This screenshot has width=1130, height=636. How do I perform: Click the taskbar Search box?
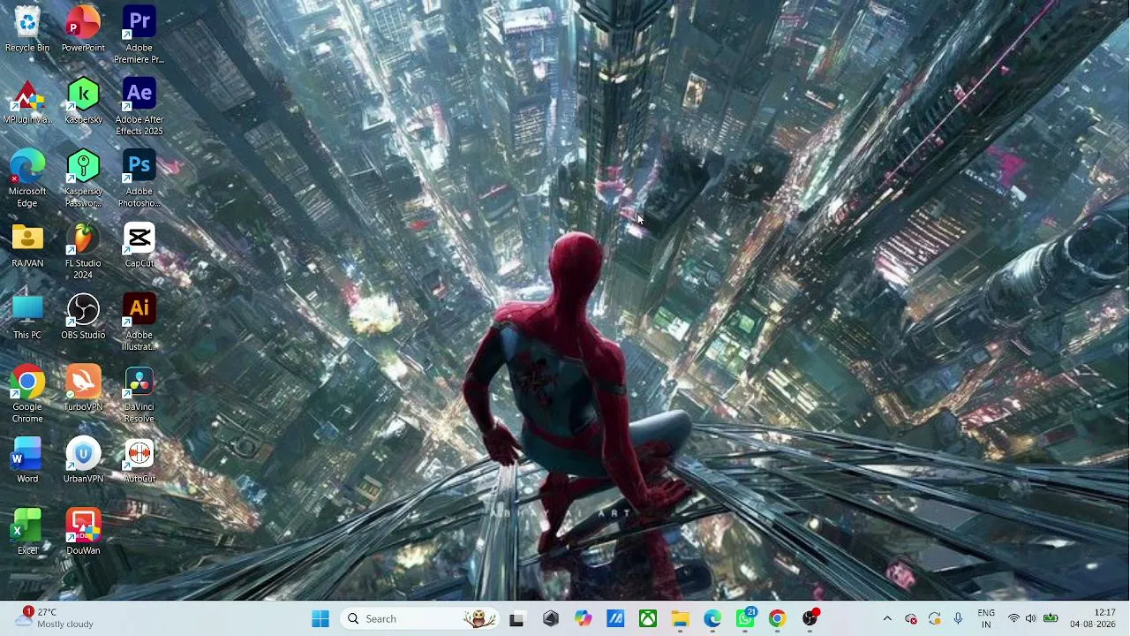(x=420, y=619)
